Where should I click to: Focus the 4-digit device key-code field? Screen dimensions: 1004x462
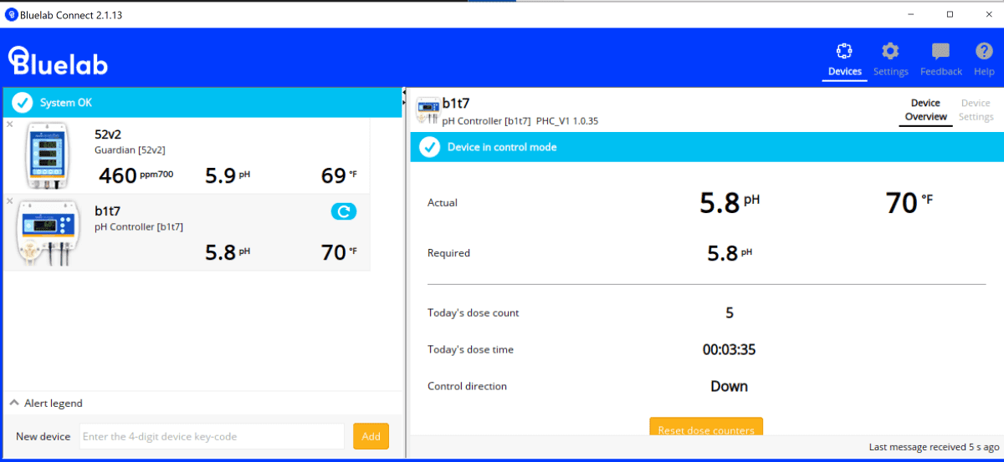click(212, 436)
